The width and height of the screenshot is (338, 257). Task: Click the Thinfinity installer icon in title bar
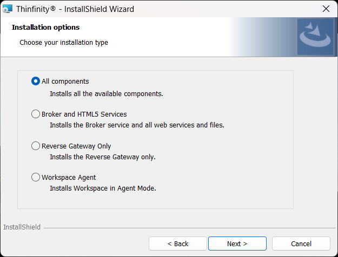8,9
